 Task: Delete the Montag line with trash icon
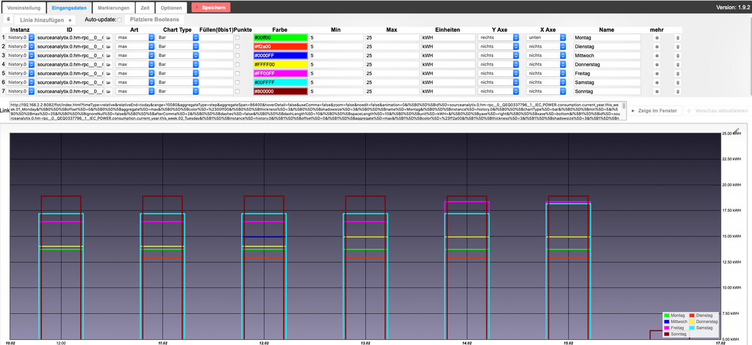click(677, 38)
